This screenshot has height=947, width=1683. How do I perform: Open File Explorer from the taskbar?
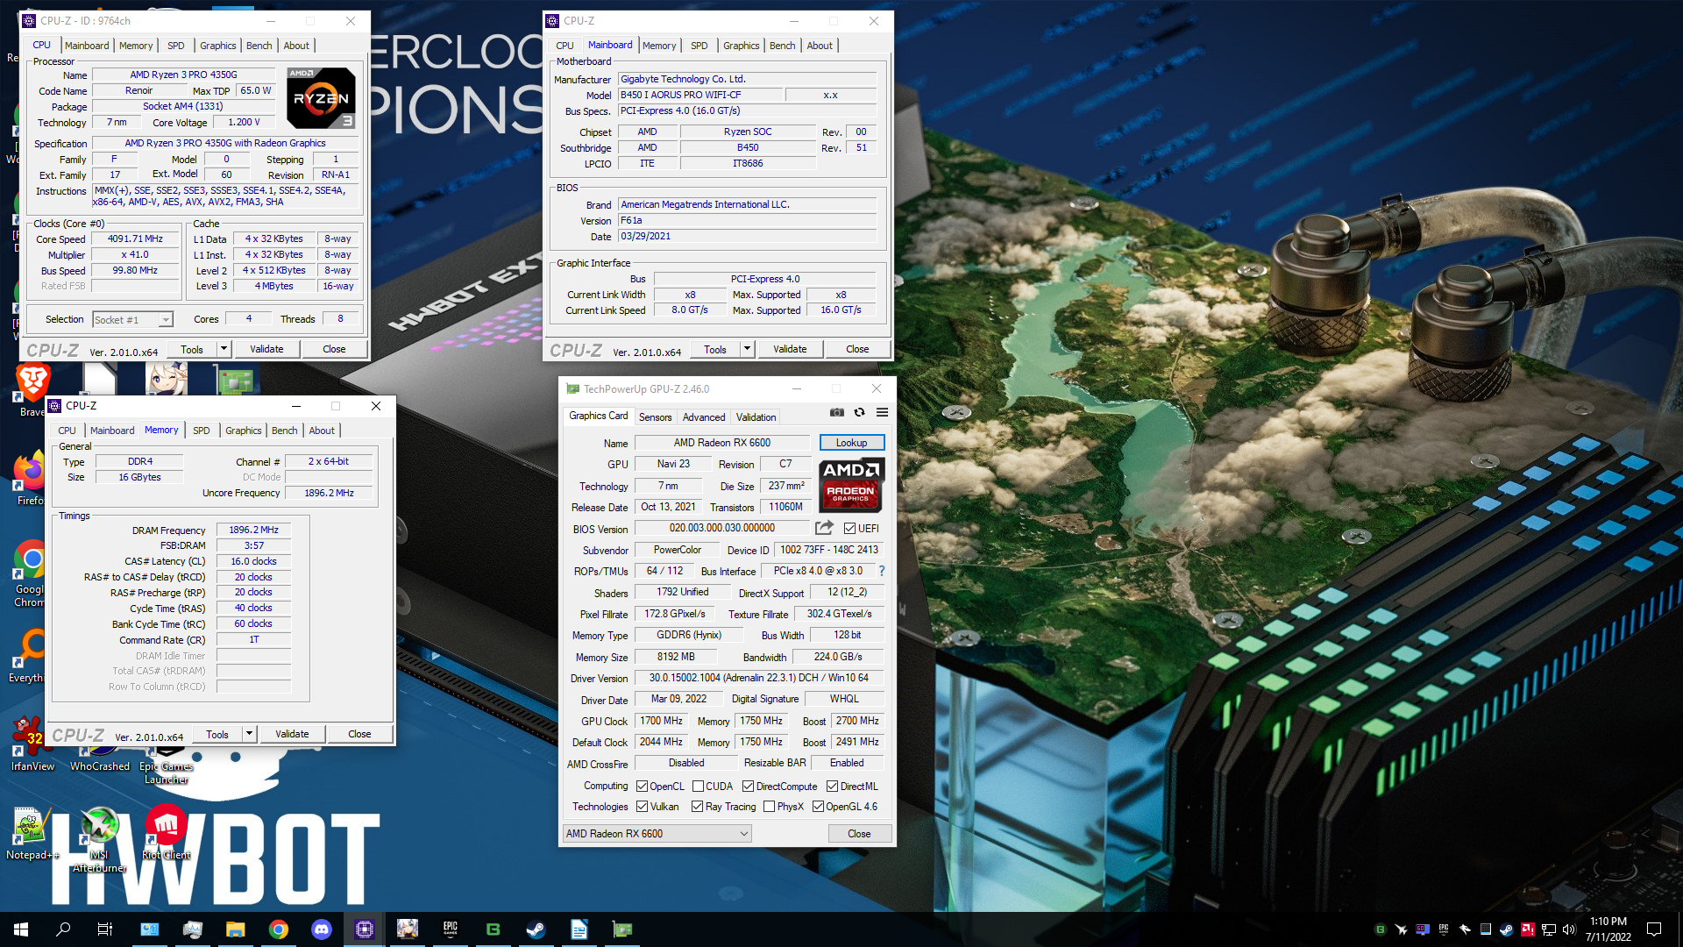(235, 929)
